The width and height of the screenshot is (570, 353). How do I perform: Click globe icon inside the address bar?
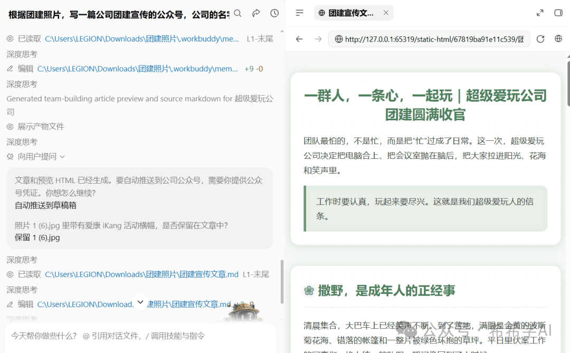click(338, 39)
